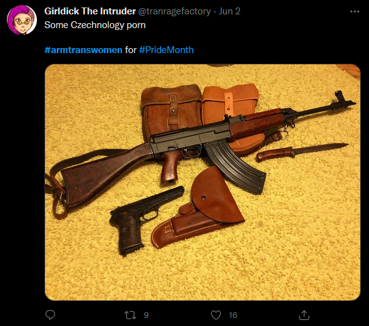Open the attached photo of the rifle
The width and height of the screenshot is (369, 326).
point(203,182)
